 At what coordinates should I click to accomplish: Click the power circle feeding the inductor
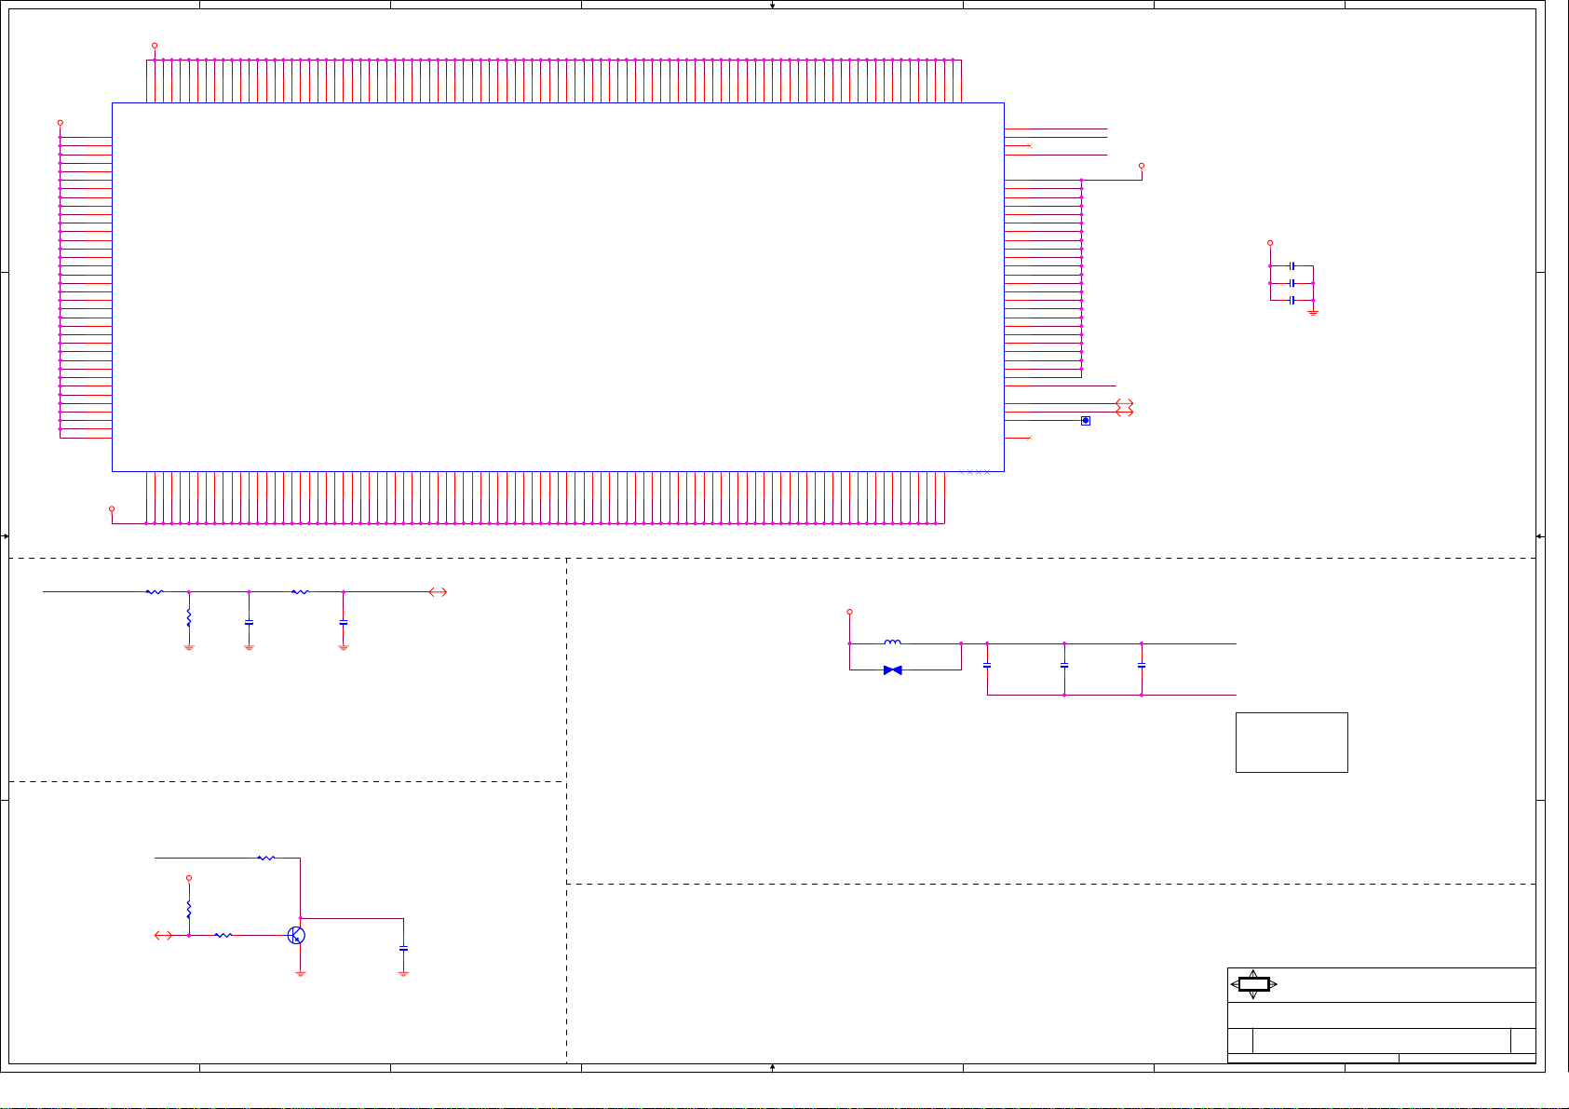click(x=849, y=613)
